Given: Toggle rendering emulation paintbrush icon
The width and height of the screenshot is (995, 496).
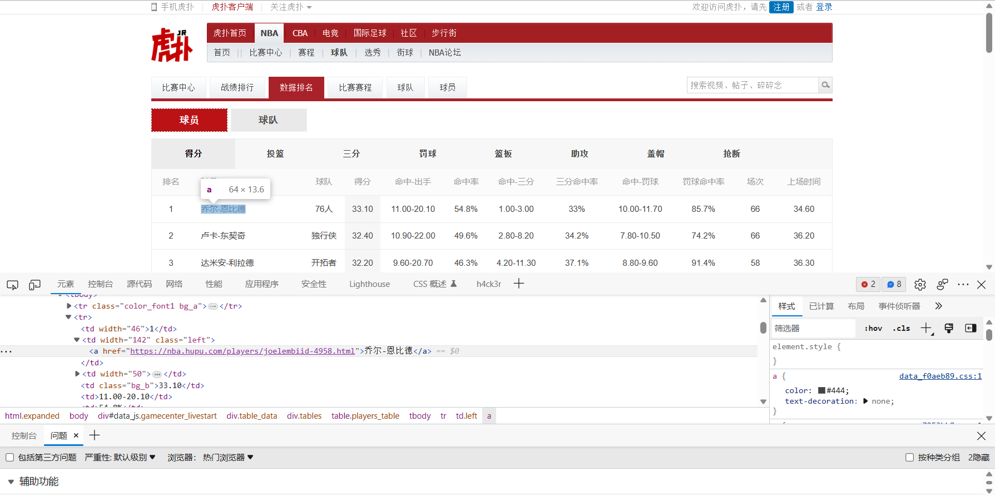Looking at the screenshot, I should pos(949,329).
